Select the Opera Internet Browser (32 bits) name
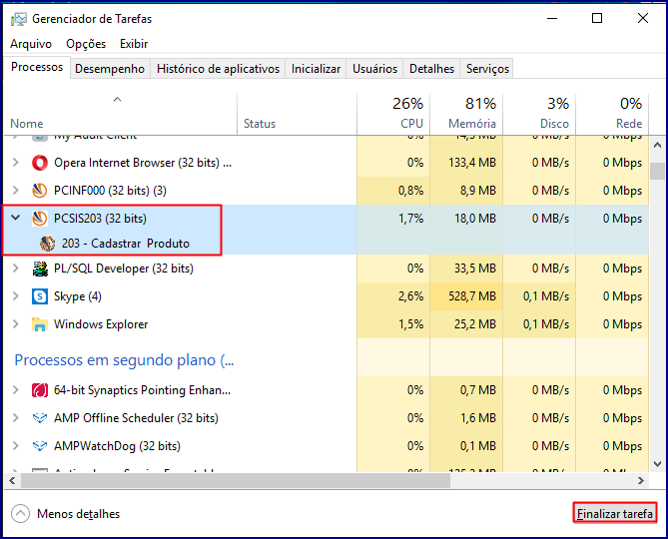 (143, 163)
